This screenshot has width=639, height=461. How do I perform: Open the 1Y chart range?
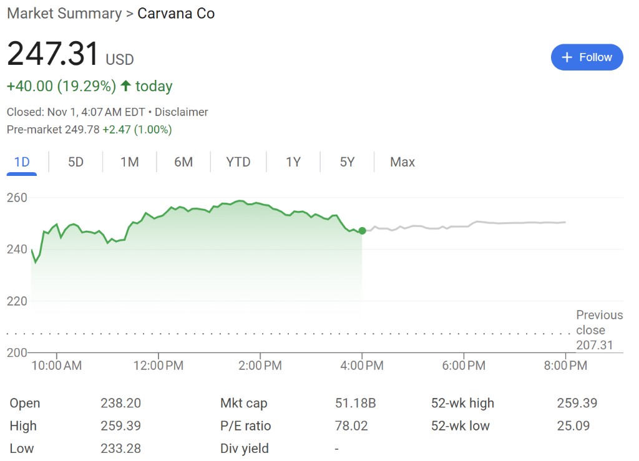(x=293, y=162)
